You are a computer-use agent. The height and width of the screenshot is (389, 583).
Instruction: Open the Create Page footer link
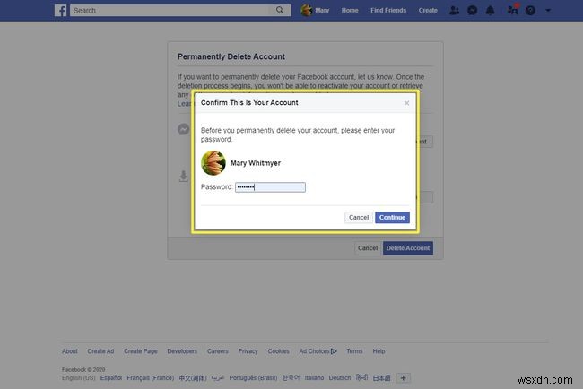tap(141, 351)
